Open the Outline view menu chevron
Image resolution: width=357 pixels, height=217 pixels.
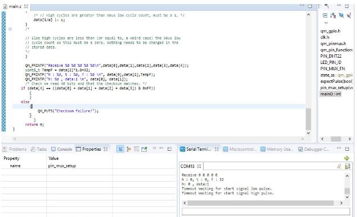point(326,23)
